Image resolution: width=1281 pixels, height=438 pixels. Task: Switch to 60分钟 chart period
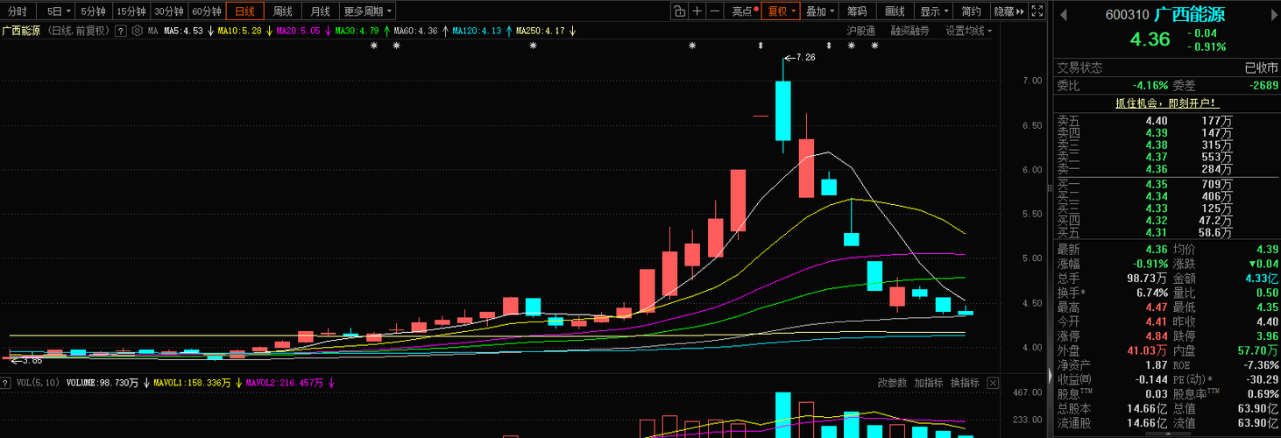pos(206,11)
